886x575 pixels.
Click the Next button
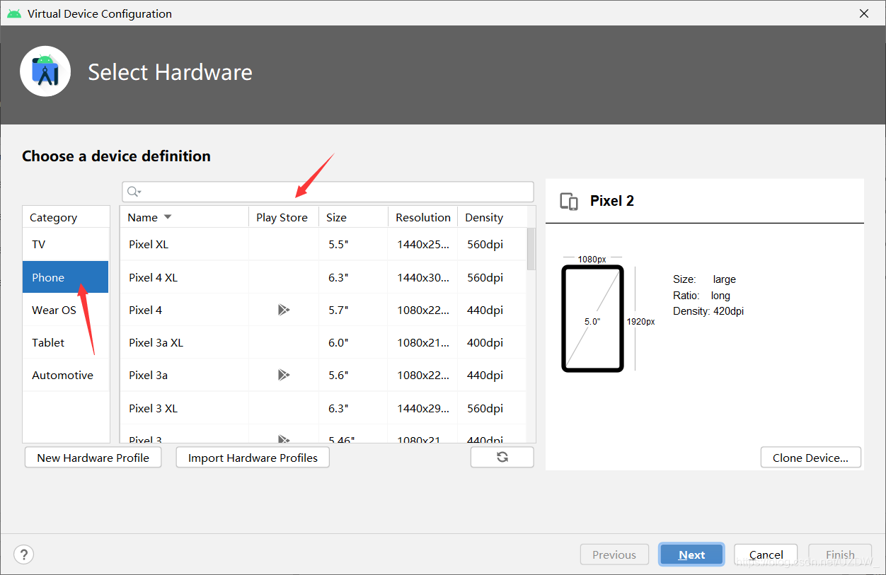tap(691, 554)
